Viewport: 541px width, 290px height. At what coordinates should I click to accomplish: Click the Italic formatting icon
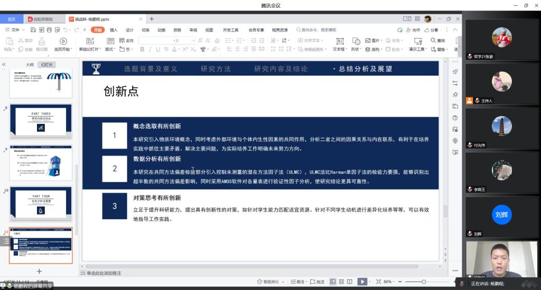click(x=150, y=50)
